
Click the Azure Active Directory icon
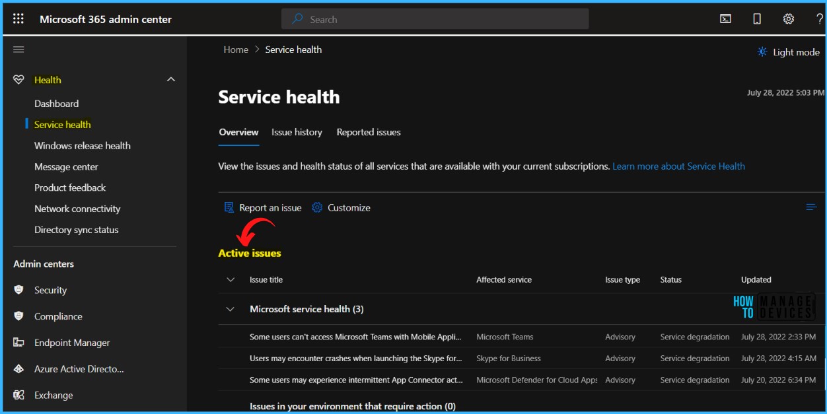[x=18, y=369]
